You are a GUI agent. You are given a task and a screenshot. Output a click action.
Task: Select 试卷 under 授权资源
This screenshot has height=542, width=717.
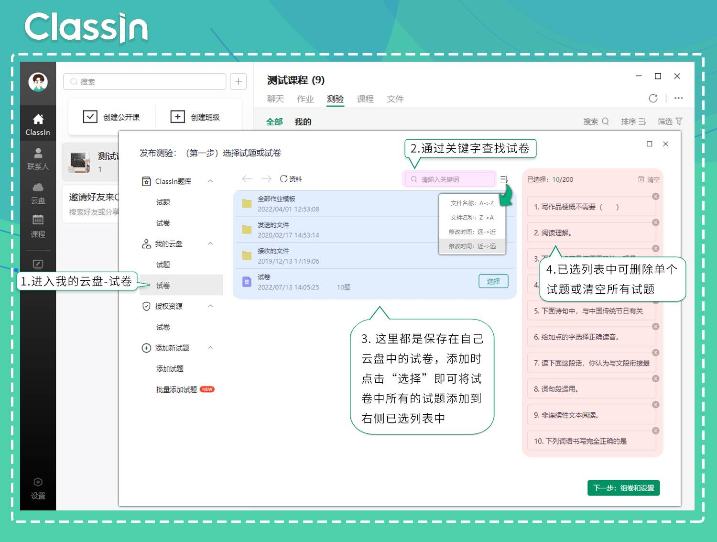point(163,327)
